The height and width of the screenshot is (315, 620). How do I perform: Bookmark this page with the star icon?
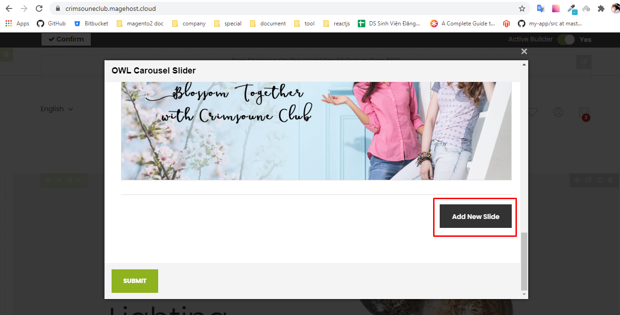pyautogui.click(x=522, y=8)
